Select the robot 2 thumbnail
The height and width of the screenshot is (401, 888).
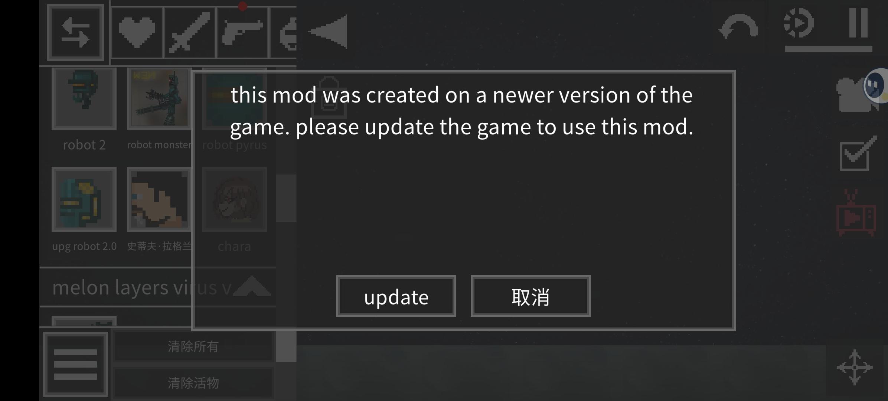84,98
